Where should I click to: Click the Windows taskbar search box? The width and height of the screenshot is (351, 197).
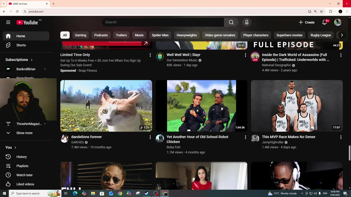35,193
